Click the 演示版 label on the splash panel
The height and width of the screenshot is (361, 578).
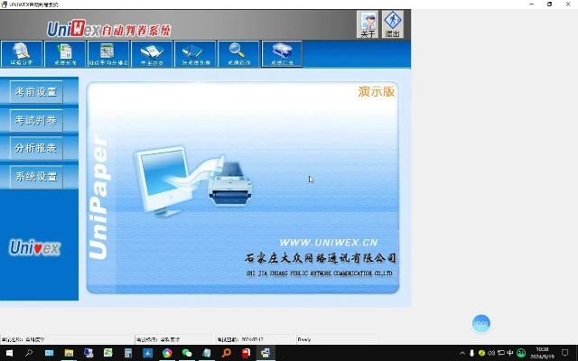tap(377, 91)
